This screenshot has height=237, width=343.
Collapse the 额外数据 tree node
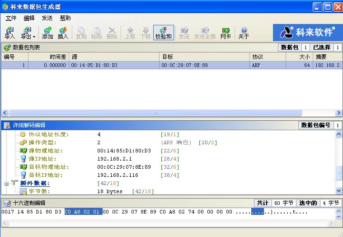(x=7, y=184)
